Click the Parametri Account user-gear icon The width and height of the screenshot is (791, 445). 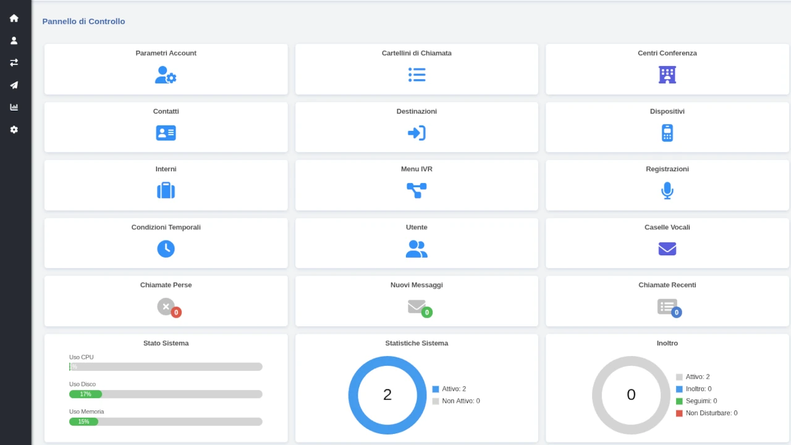coord(166,75)
